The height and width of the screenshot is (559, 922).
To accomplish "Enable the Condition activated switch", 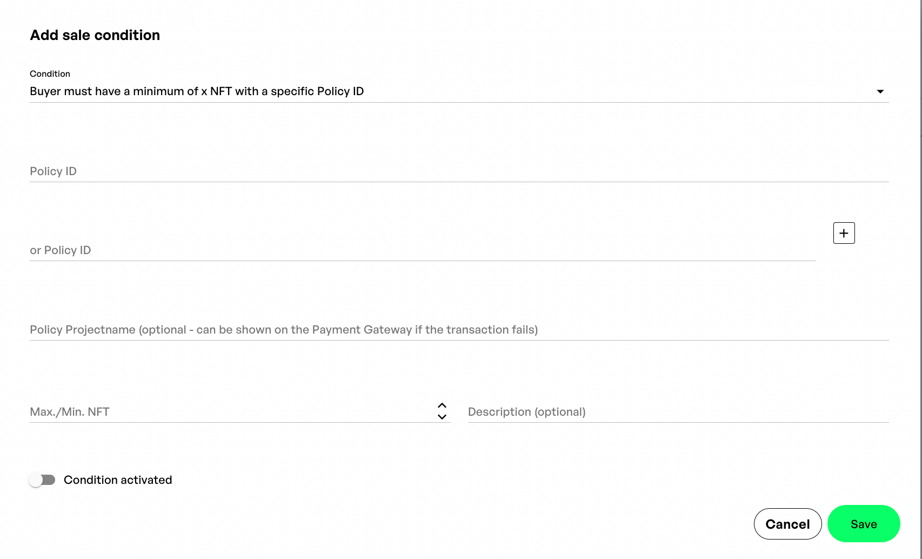I will pos(42,480).
